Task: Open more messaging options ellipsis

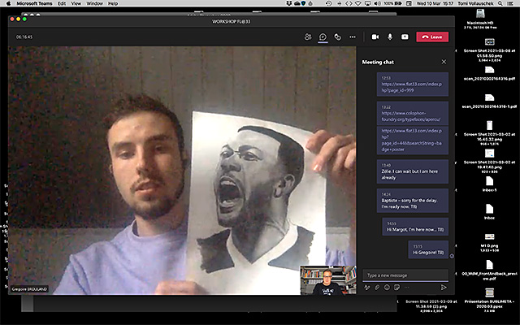Action: [406, 288]
